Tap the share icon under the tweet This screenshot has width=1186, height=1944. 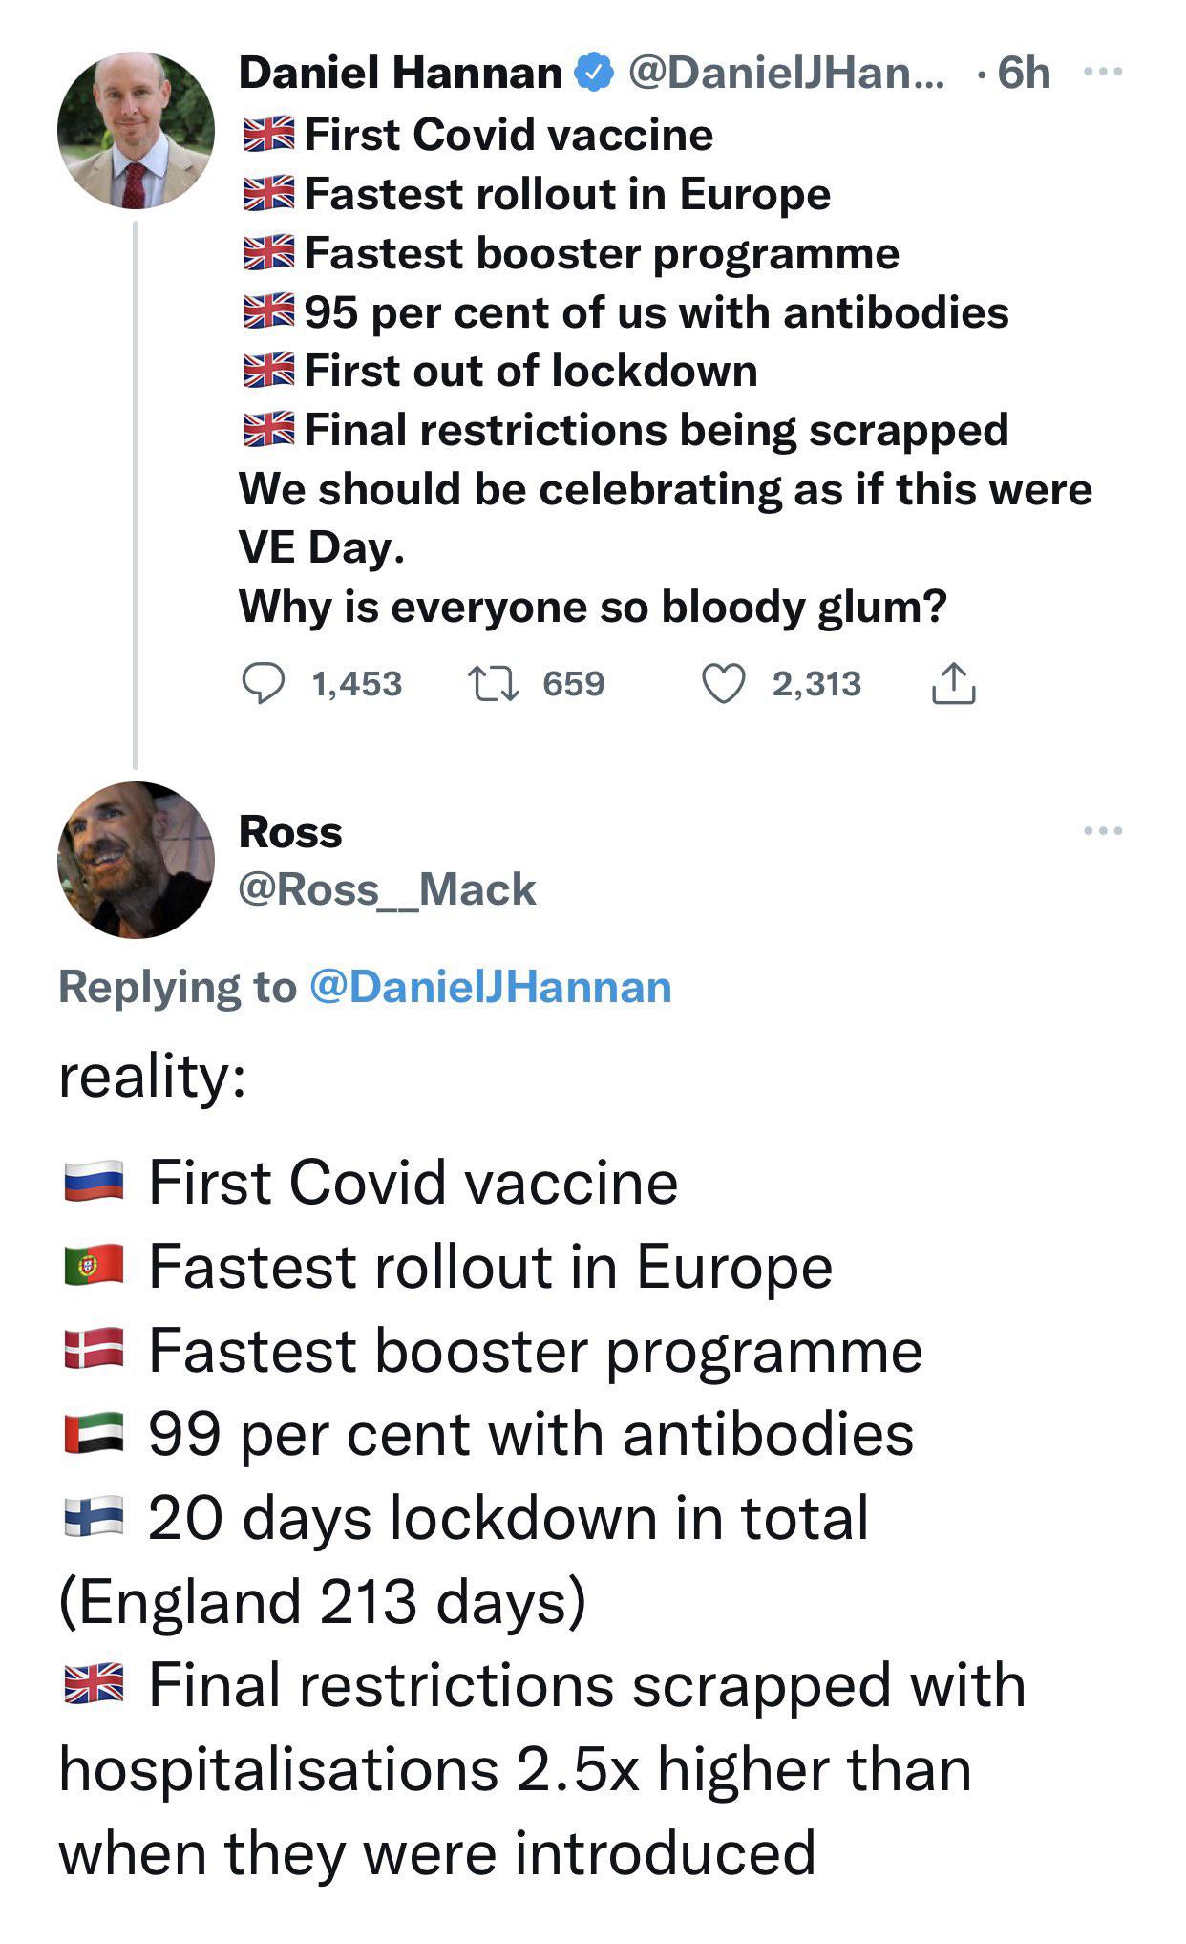click(x=953, y=684)
